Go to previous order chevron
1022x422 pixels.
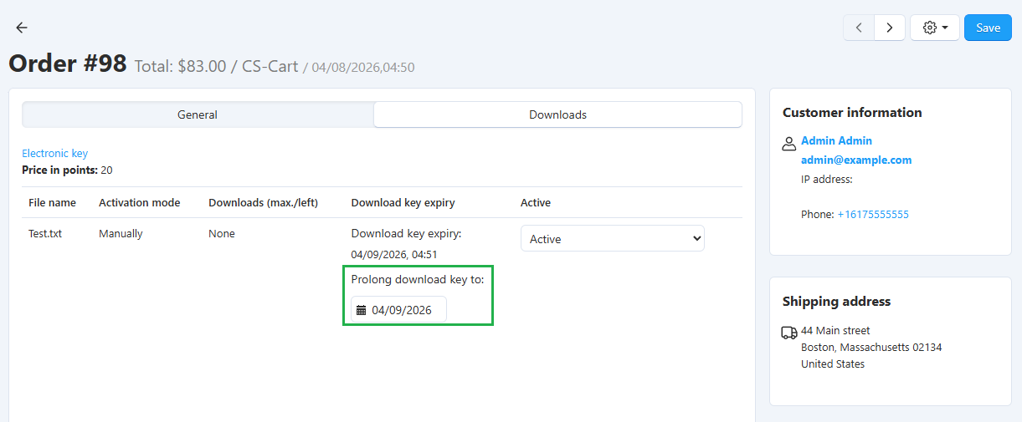(x=859, y=28)
